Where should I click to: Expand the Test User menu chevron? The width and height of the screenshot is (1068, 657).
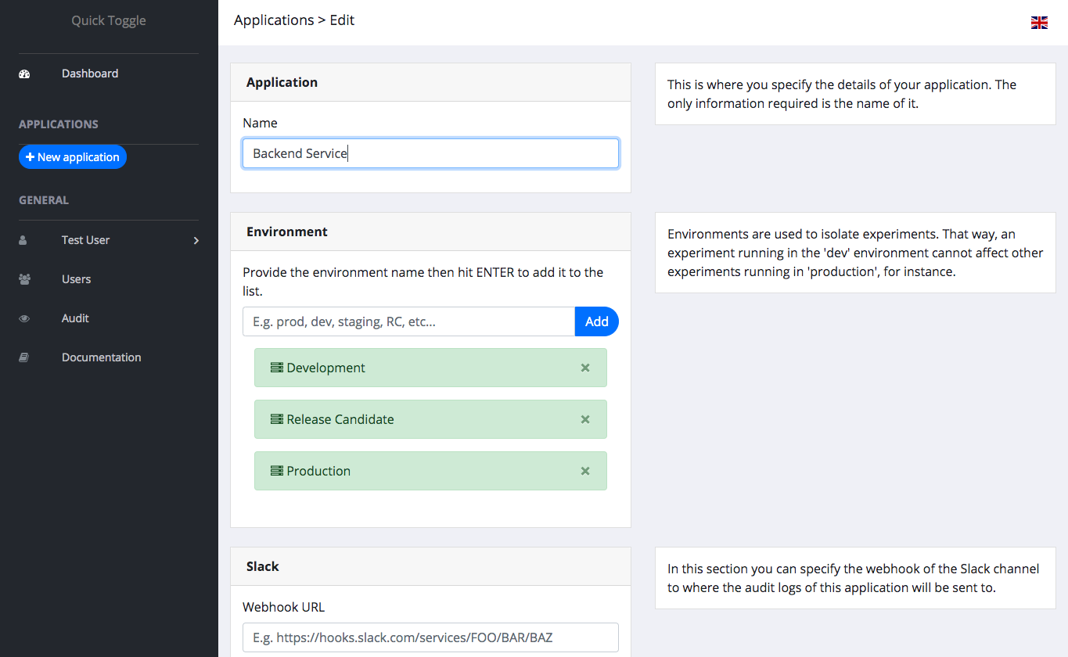coord(196,240)
